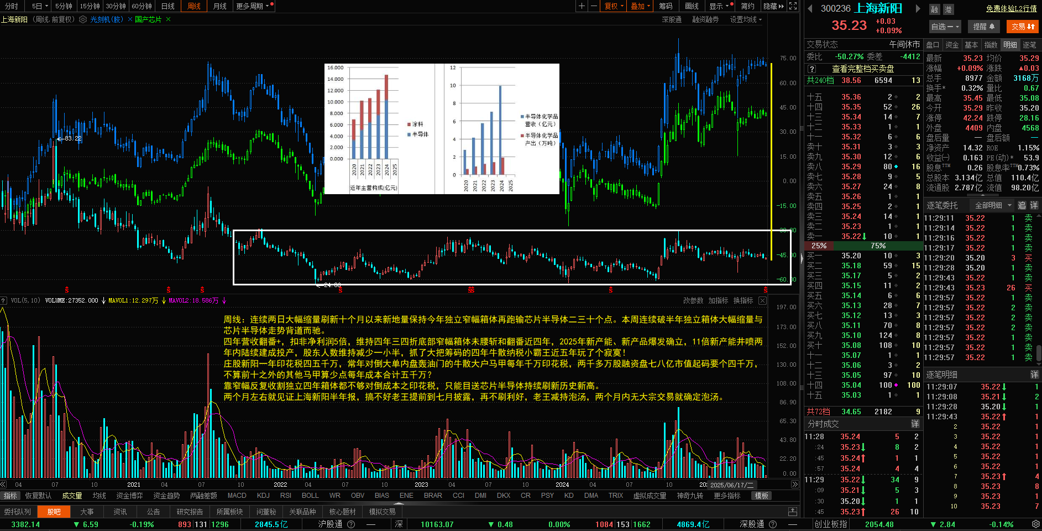Select BOLL indicator
This screenshot has width=1042, height=531.
coord(310,496)
